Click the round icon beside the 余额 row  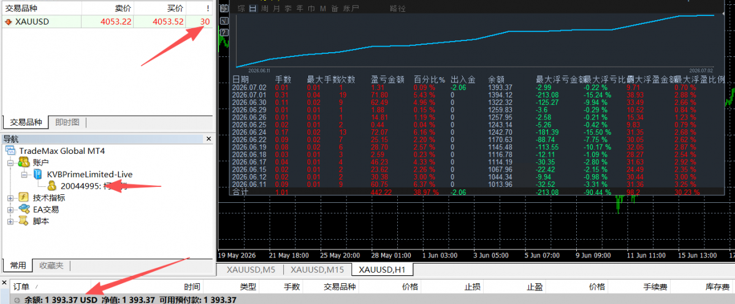pyautogui.click(x=17, y=300)
